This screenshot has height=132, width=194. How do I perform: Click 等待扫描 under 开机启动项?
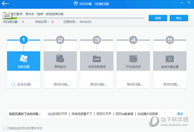135,84
